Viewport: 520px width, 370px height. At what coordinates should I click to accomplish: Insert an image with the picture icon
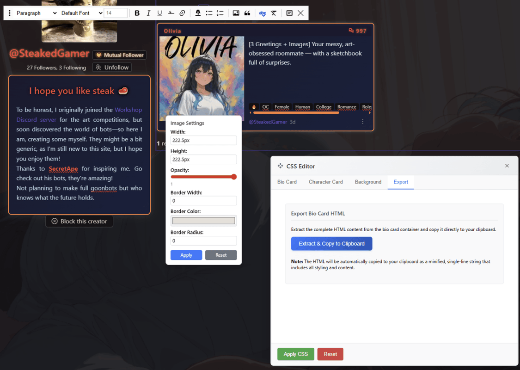236,13
